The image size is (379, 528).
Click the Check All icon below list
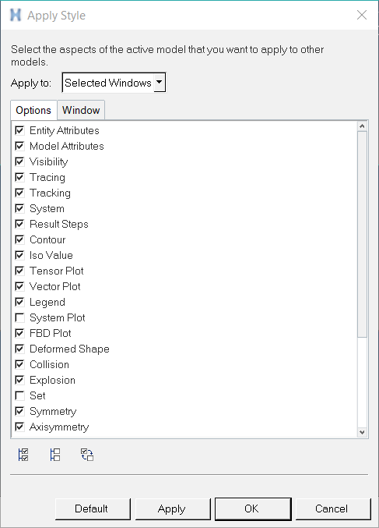click(23, 455)
